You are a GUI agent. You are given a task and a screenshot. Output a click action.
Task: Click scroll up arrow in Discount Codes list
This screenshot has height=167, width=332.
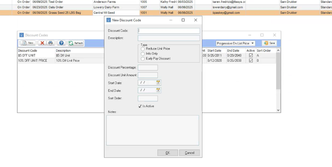tap(278, 50)
